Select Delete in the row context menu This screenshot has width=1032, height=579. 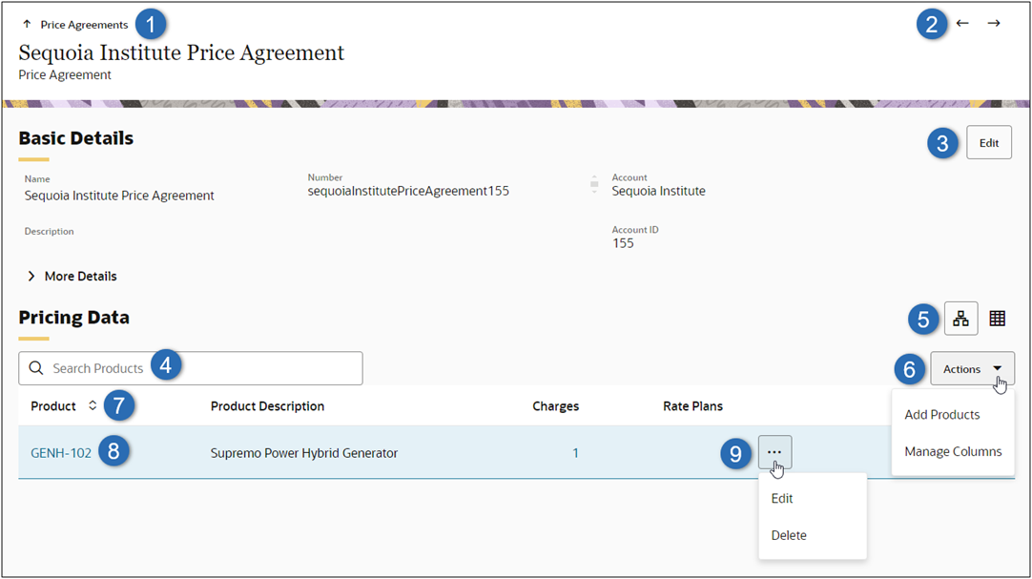[788, 535]
